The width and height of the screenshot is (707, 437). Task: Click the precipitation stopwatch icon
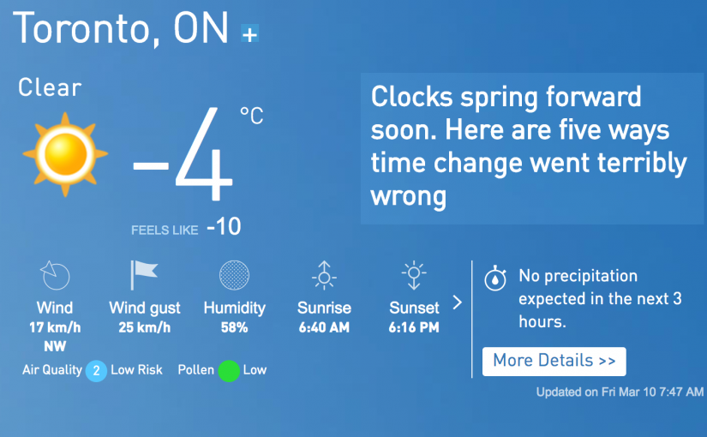(496, 278)
